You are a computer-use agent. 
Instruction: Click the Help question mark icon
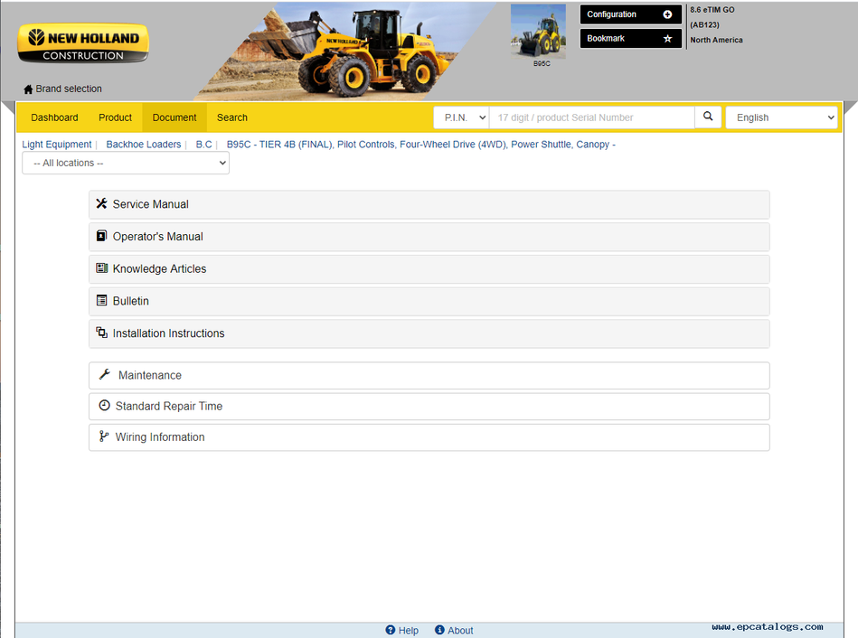coord(391,630)
